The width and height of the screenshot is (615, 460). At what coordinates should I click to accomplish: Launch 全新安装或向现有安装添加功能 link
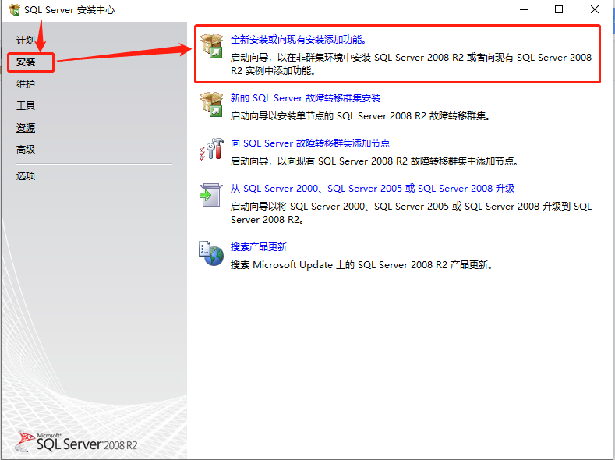(x=299, y=40)
